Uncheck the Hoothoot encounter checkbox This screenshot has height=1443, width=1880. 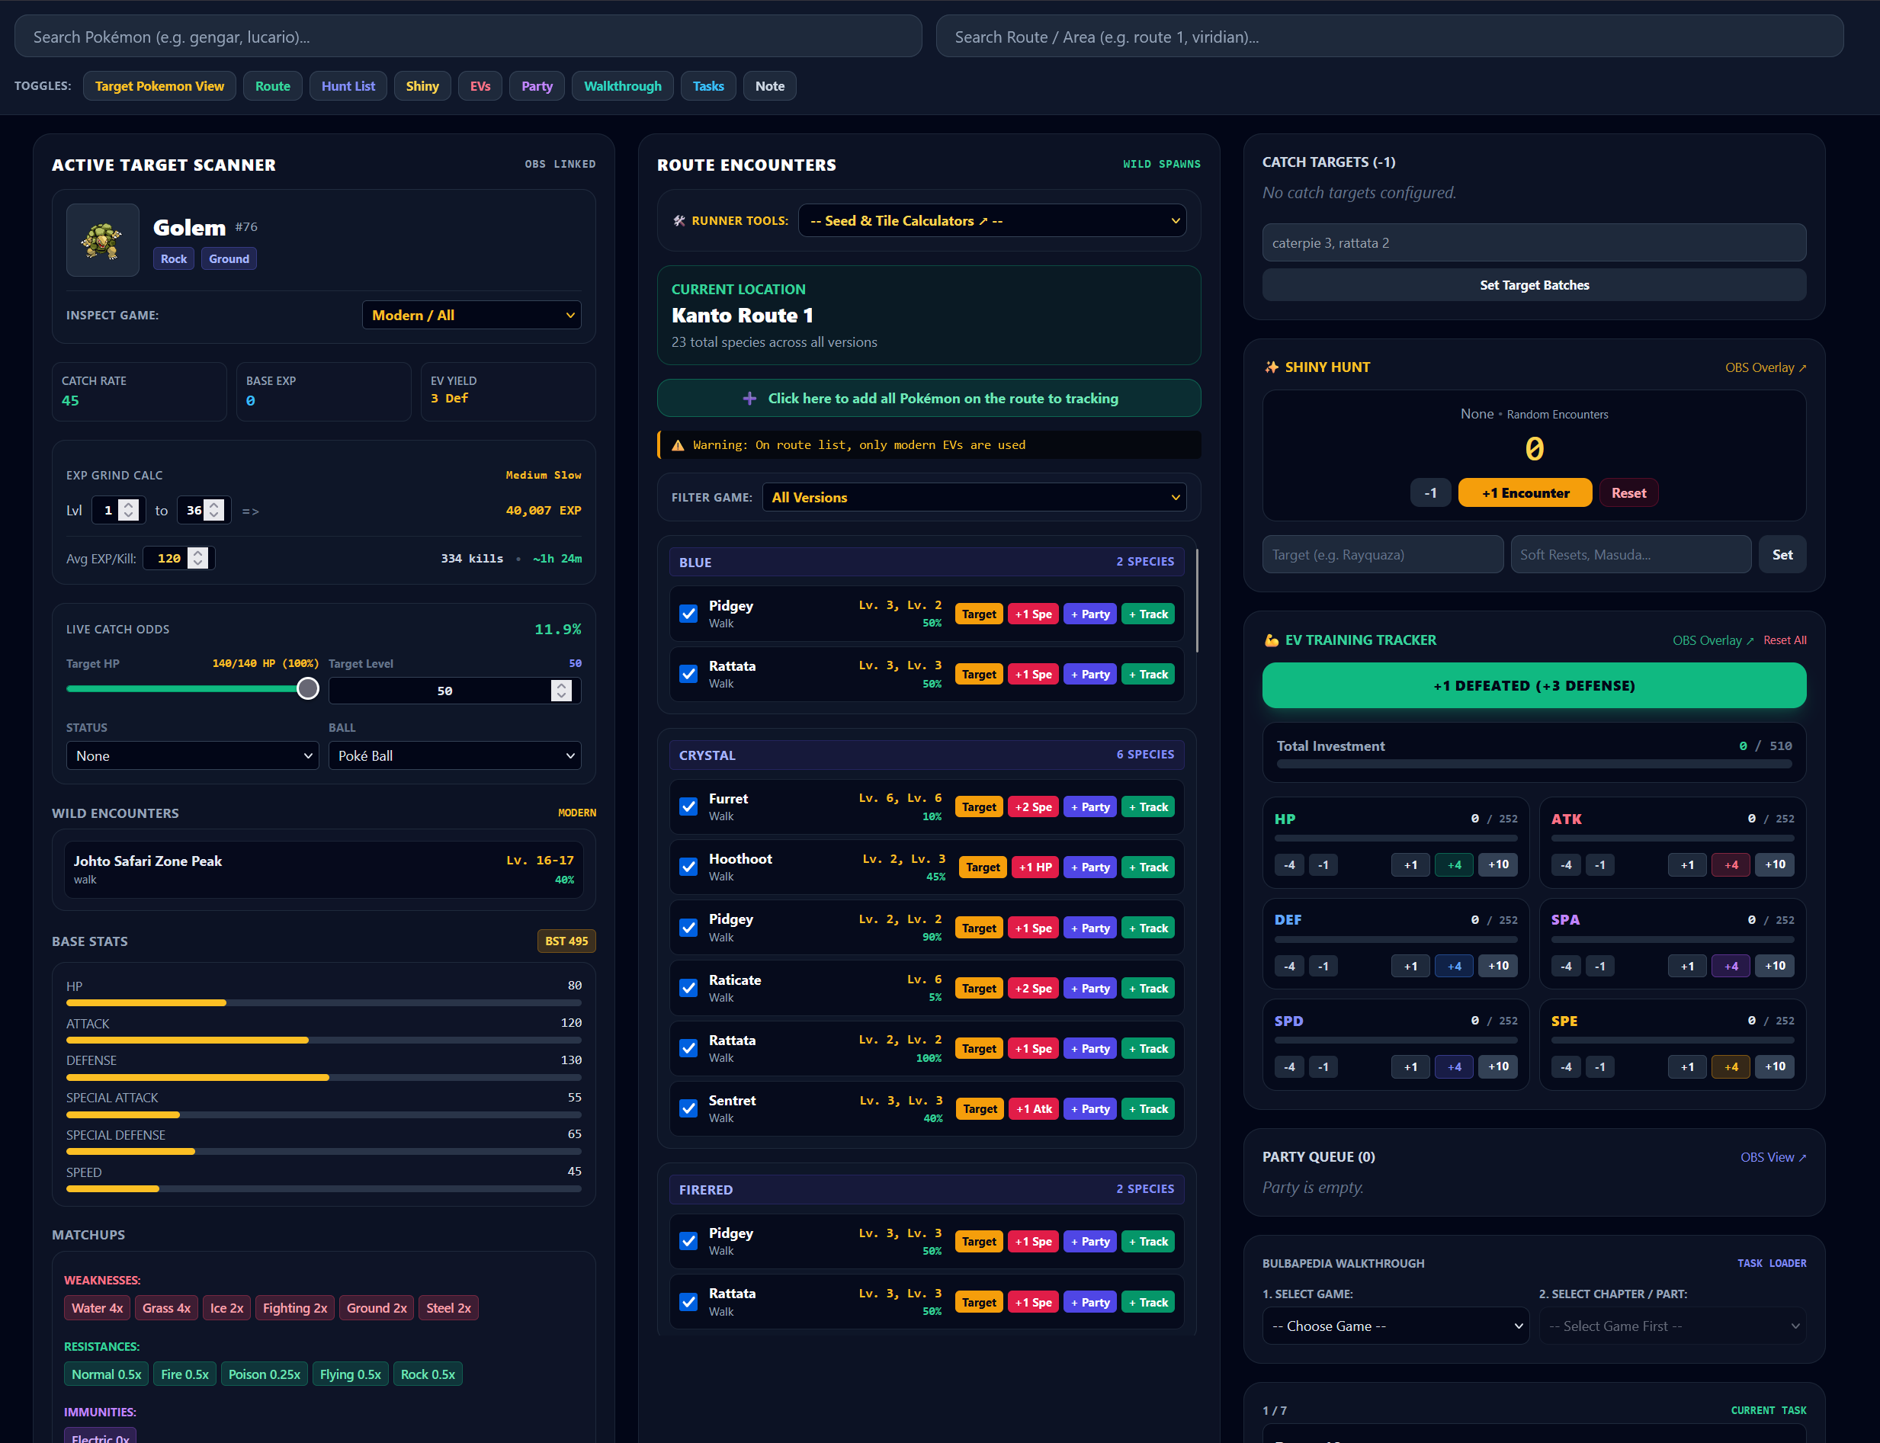(x=688, y=867)
